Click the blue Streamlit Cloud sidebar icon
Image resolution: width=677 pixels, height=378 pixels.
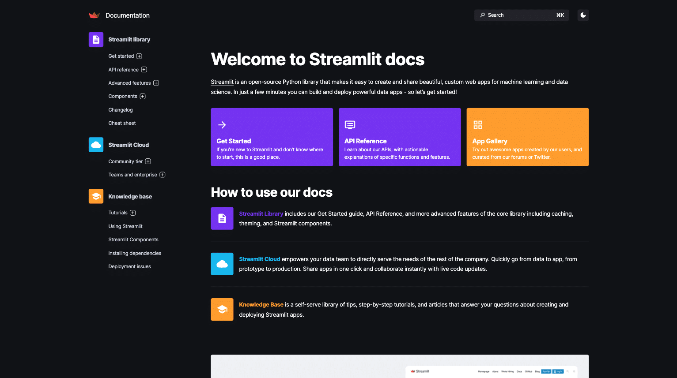[x=96, y=145]
